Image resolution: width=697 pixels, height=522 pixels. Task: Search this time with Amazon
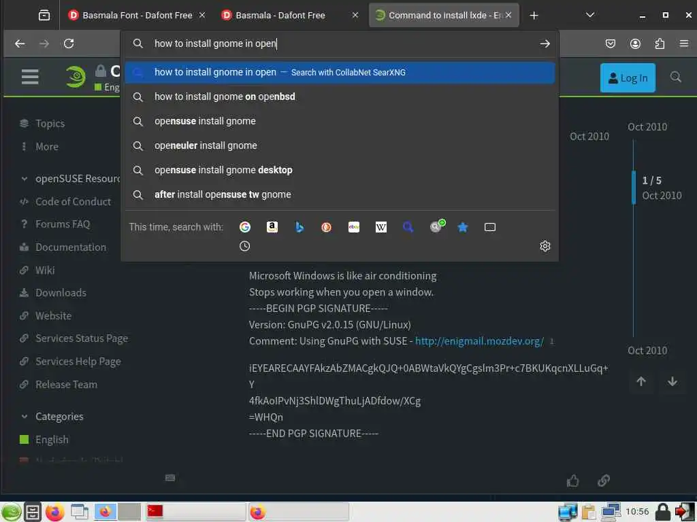(272, 227)
